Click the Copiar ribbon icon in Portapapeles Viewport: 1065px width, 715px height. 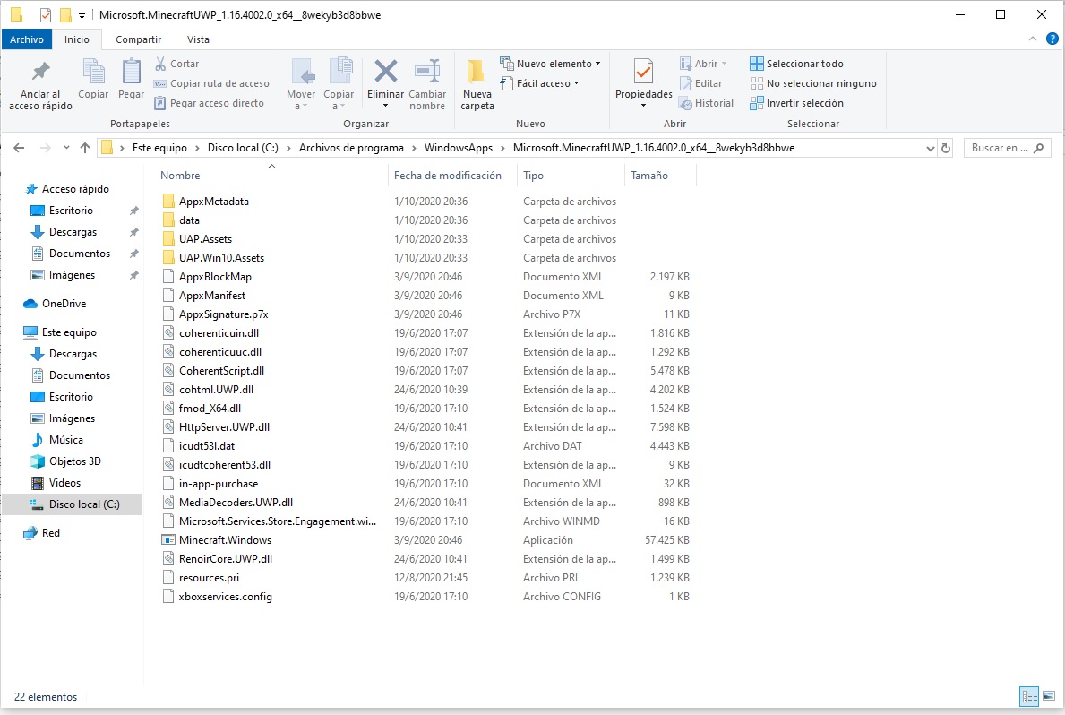click(x=93, y=72)
